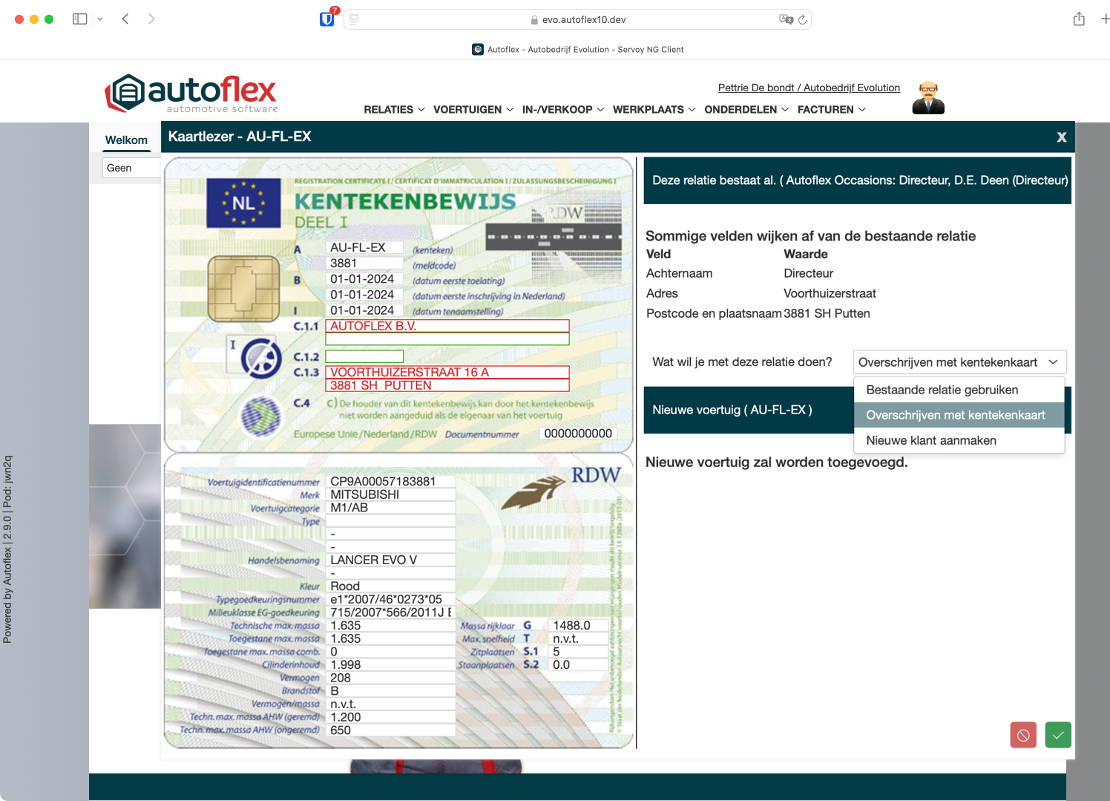Click the evo.autoflex10.dev address bar

(583, 19)
